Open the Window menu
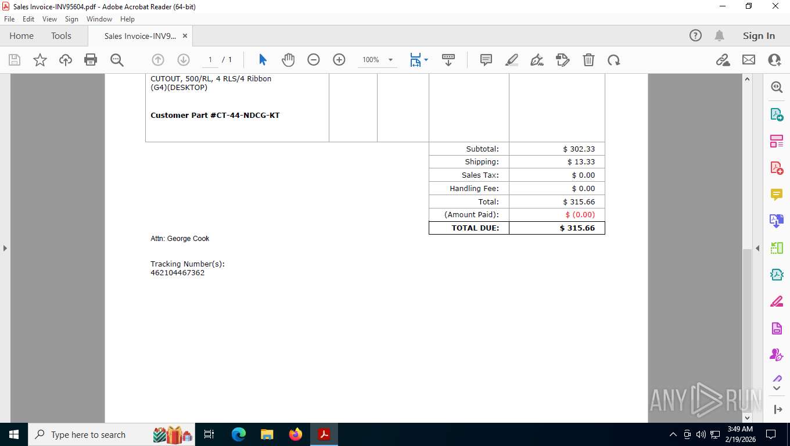 pos(99,19)
